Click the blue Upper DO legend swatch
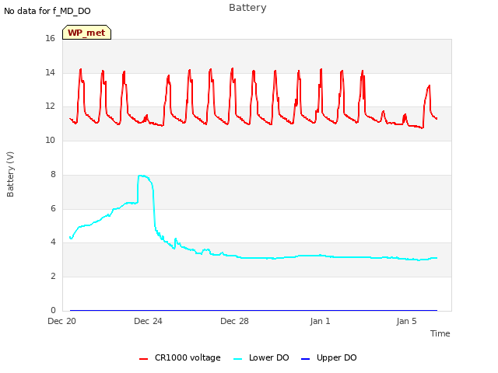 pos(305,359)
